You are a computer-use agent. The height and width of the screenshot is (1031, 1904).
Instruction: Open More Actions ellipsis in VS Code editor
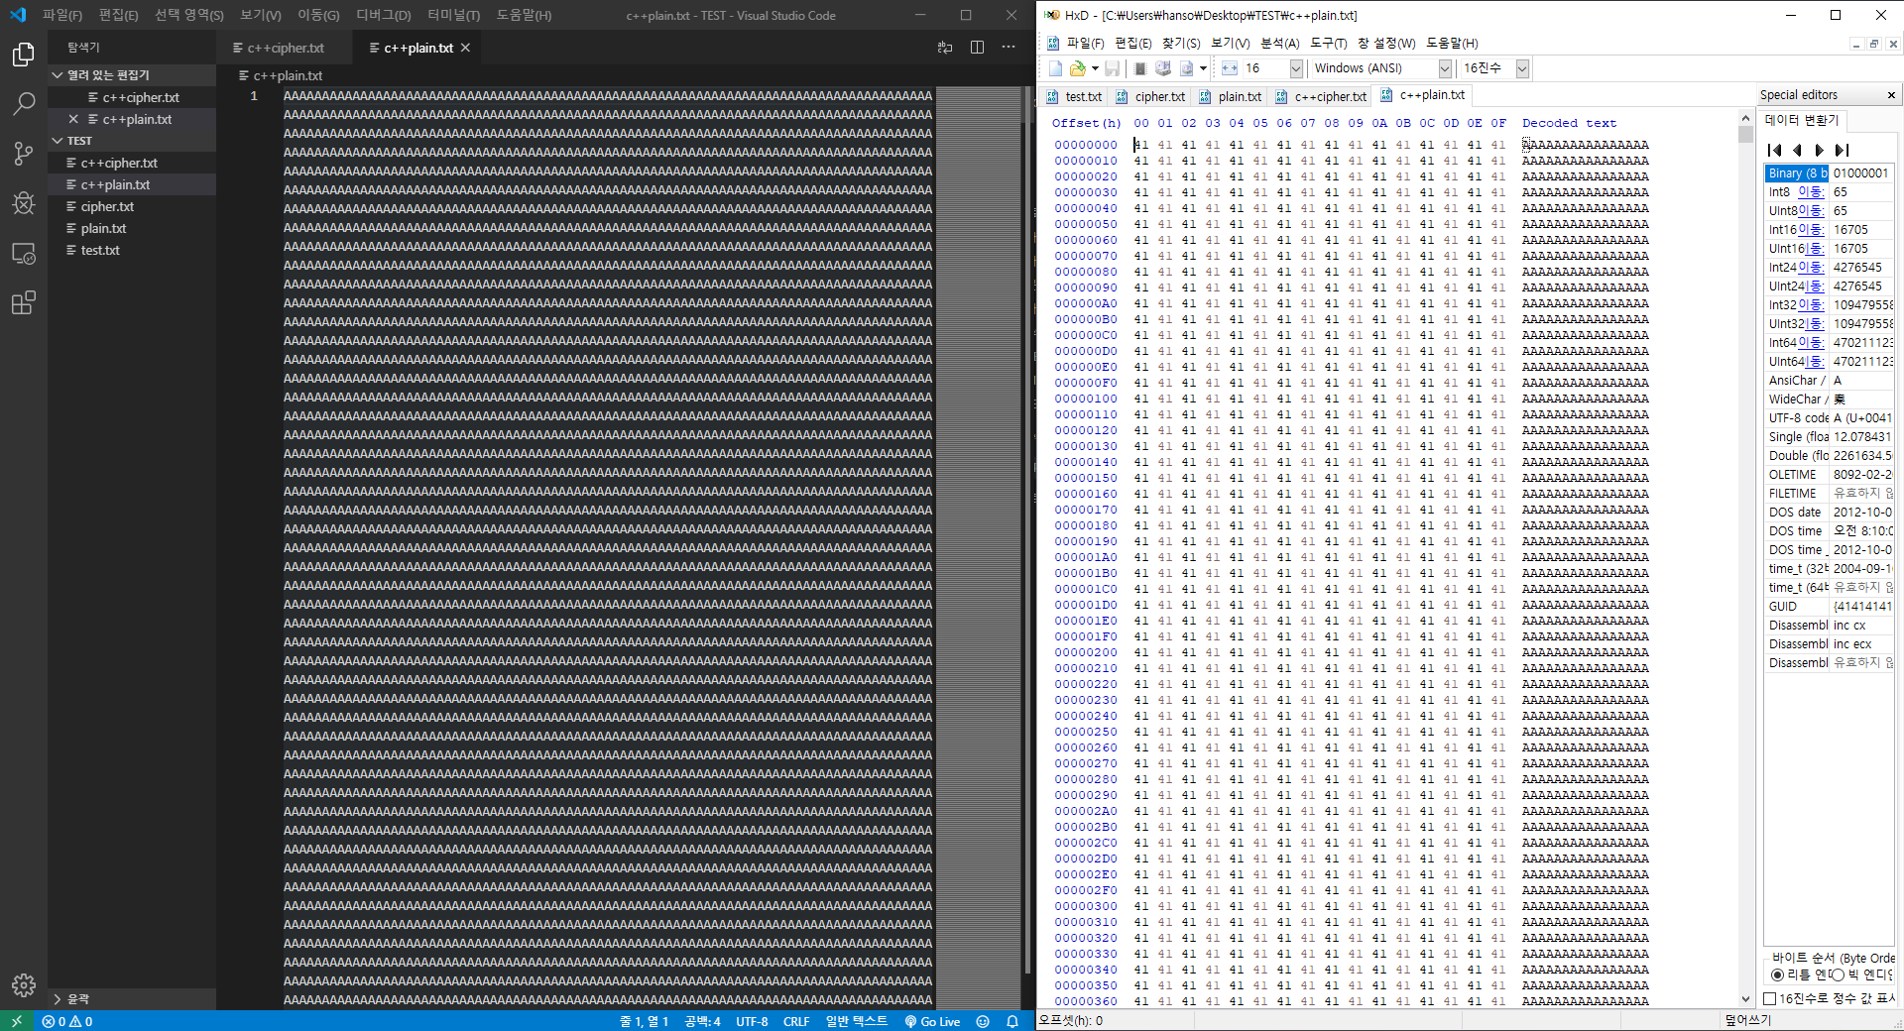click(1009, 48)
